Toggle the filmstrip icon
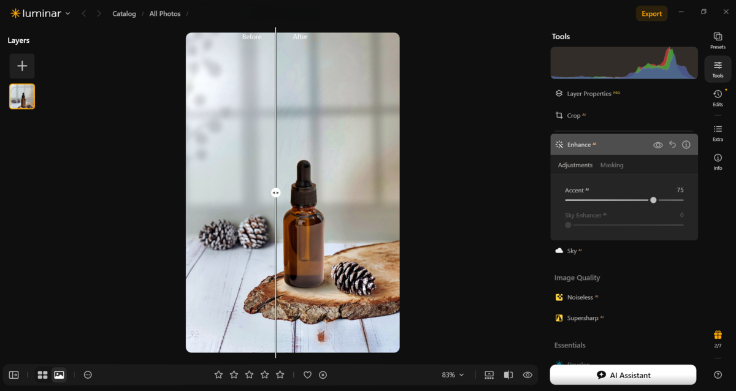The width and height of the screenshot is (736, 391). pos(489,375)
